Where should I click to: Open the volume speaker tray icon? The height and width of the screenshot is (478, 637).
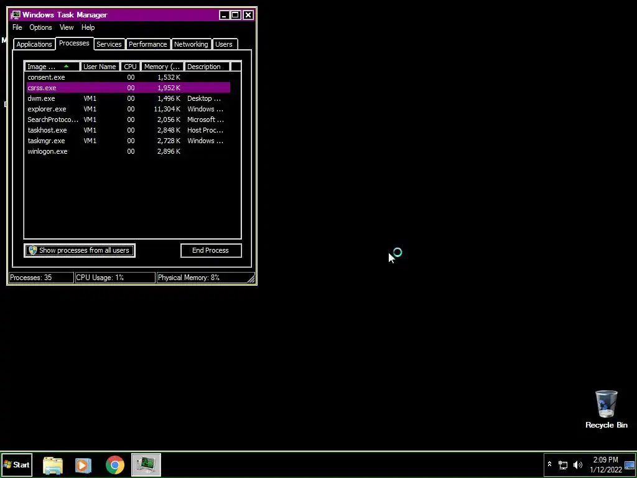pyautogui.click(x=578, y=464)
